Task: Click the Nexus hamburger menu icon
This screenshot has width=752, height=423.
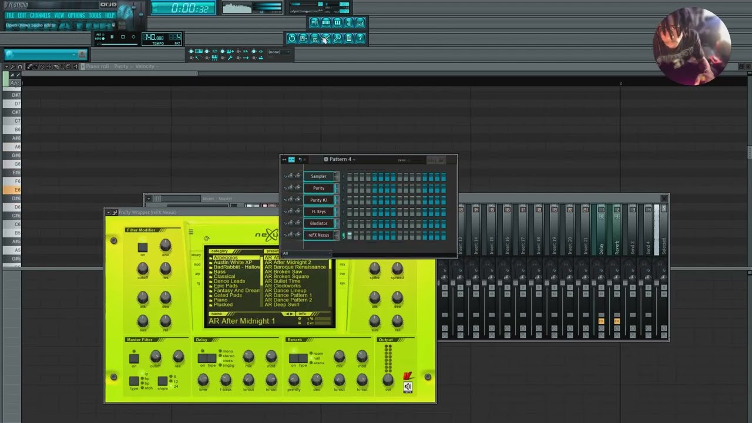Action: pos(190,232)
